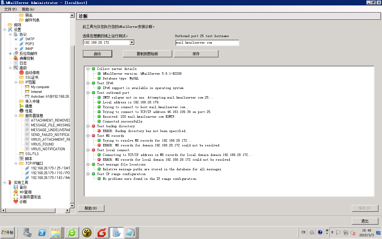Screen dimensions: 382x239
Task: Open the 文件(F) menu
Action: [x=10, y=9]
